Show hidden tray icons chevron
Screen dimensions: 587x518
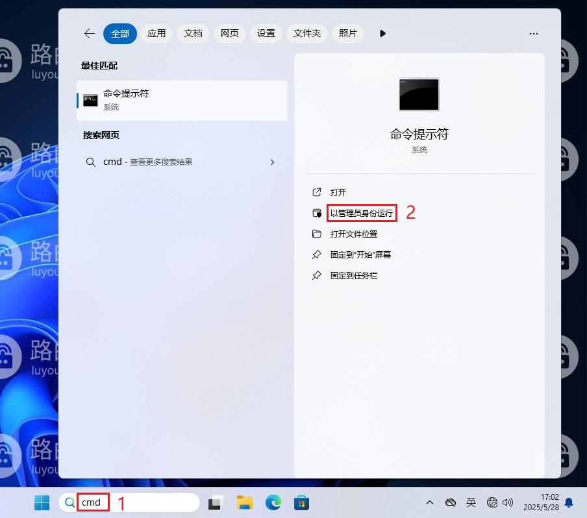pos(430,502)
